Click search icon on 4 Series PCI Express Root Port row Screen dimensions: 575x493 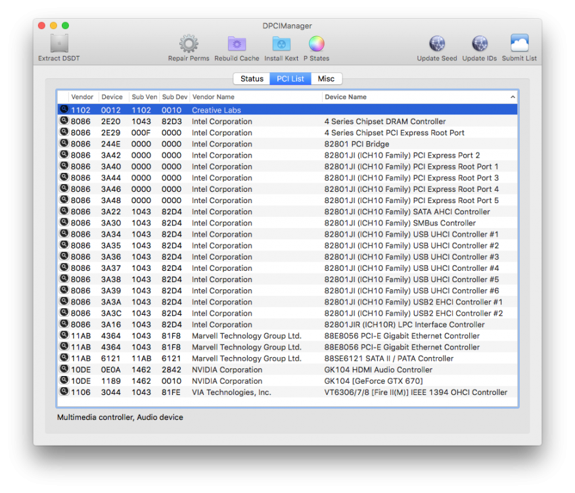point(64,132)
